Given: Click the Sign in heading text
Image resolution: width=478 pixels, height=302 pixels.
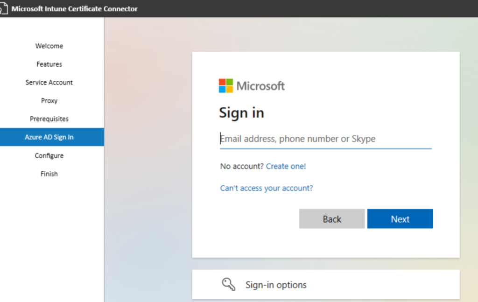Looking at the screenshot, I should coord(241,113).
